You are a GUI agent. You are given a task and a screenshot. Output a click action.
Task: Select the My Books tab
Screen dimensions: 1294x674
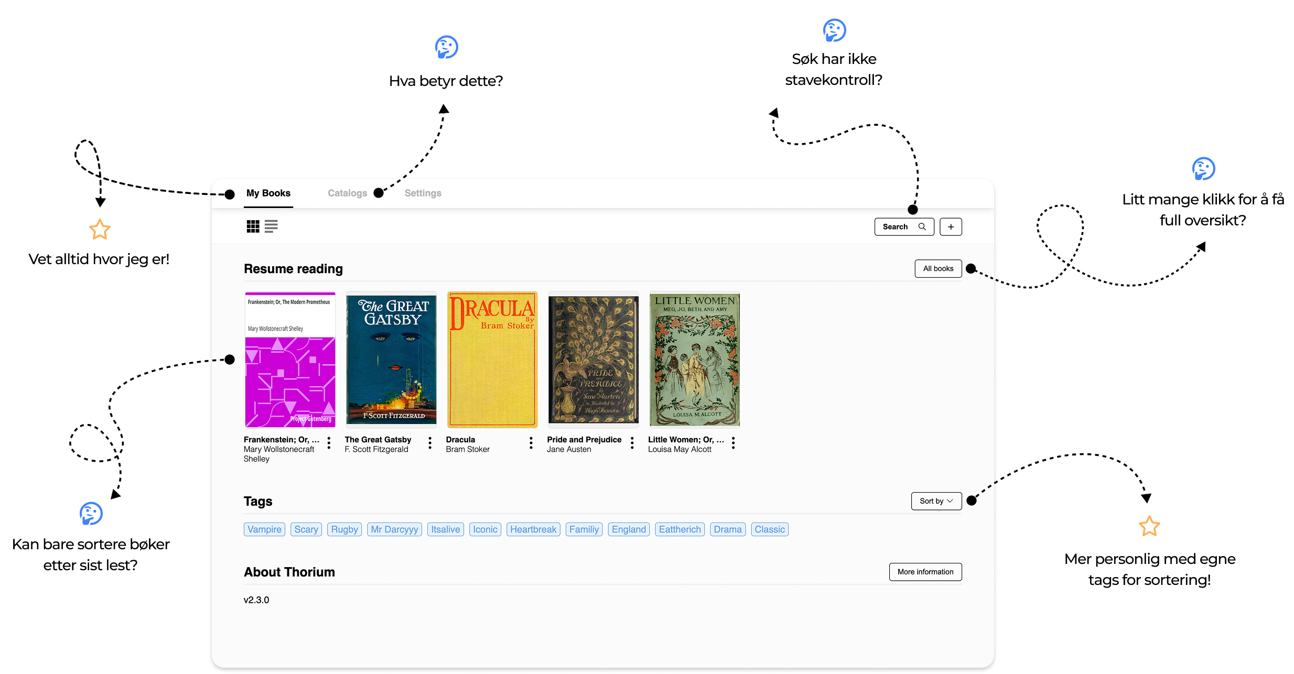[268, 193]
